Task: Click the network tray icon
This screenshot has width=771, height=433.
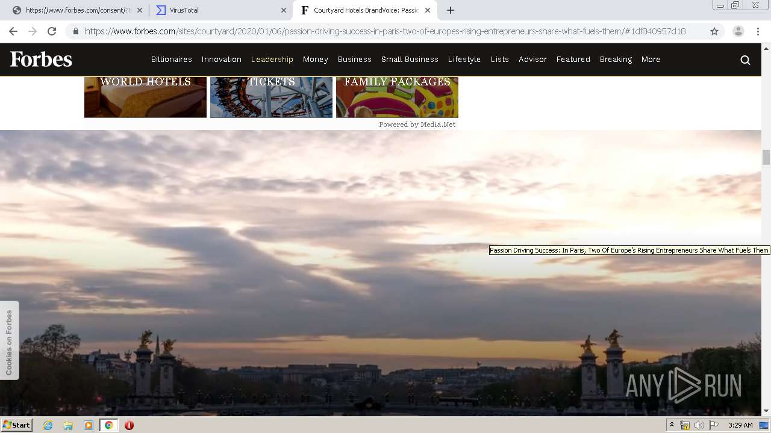Action: [x=685, y=425]
